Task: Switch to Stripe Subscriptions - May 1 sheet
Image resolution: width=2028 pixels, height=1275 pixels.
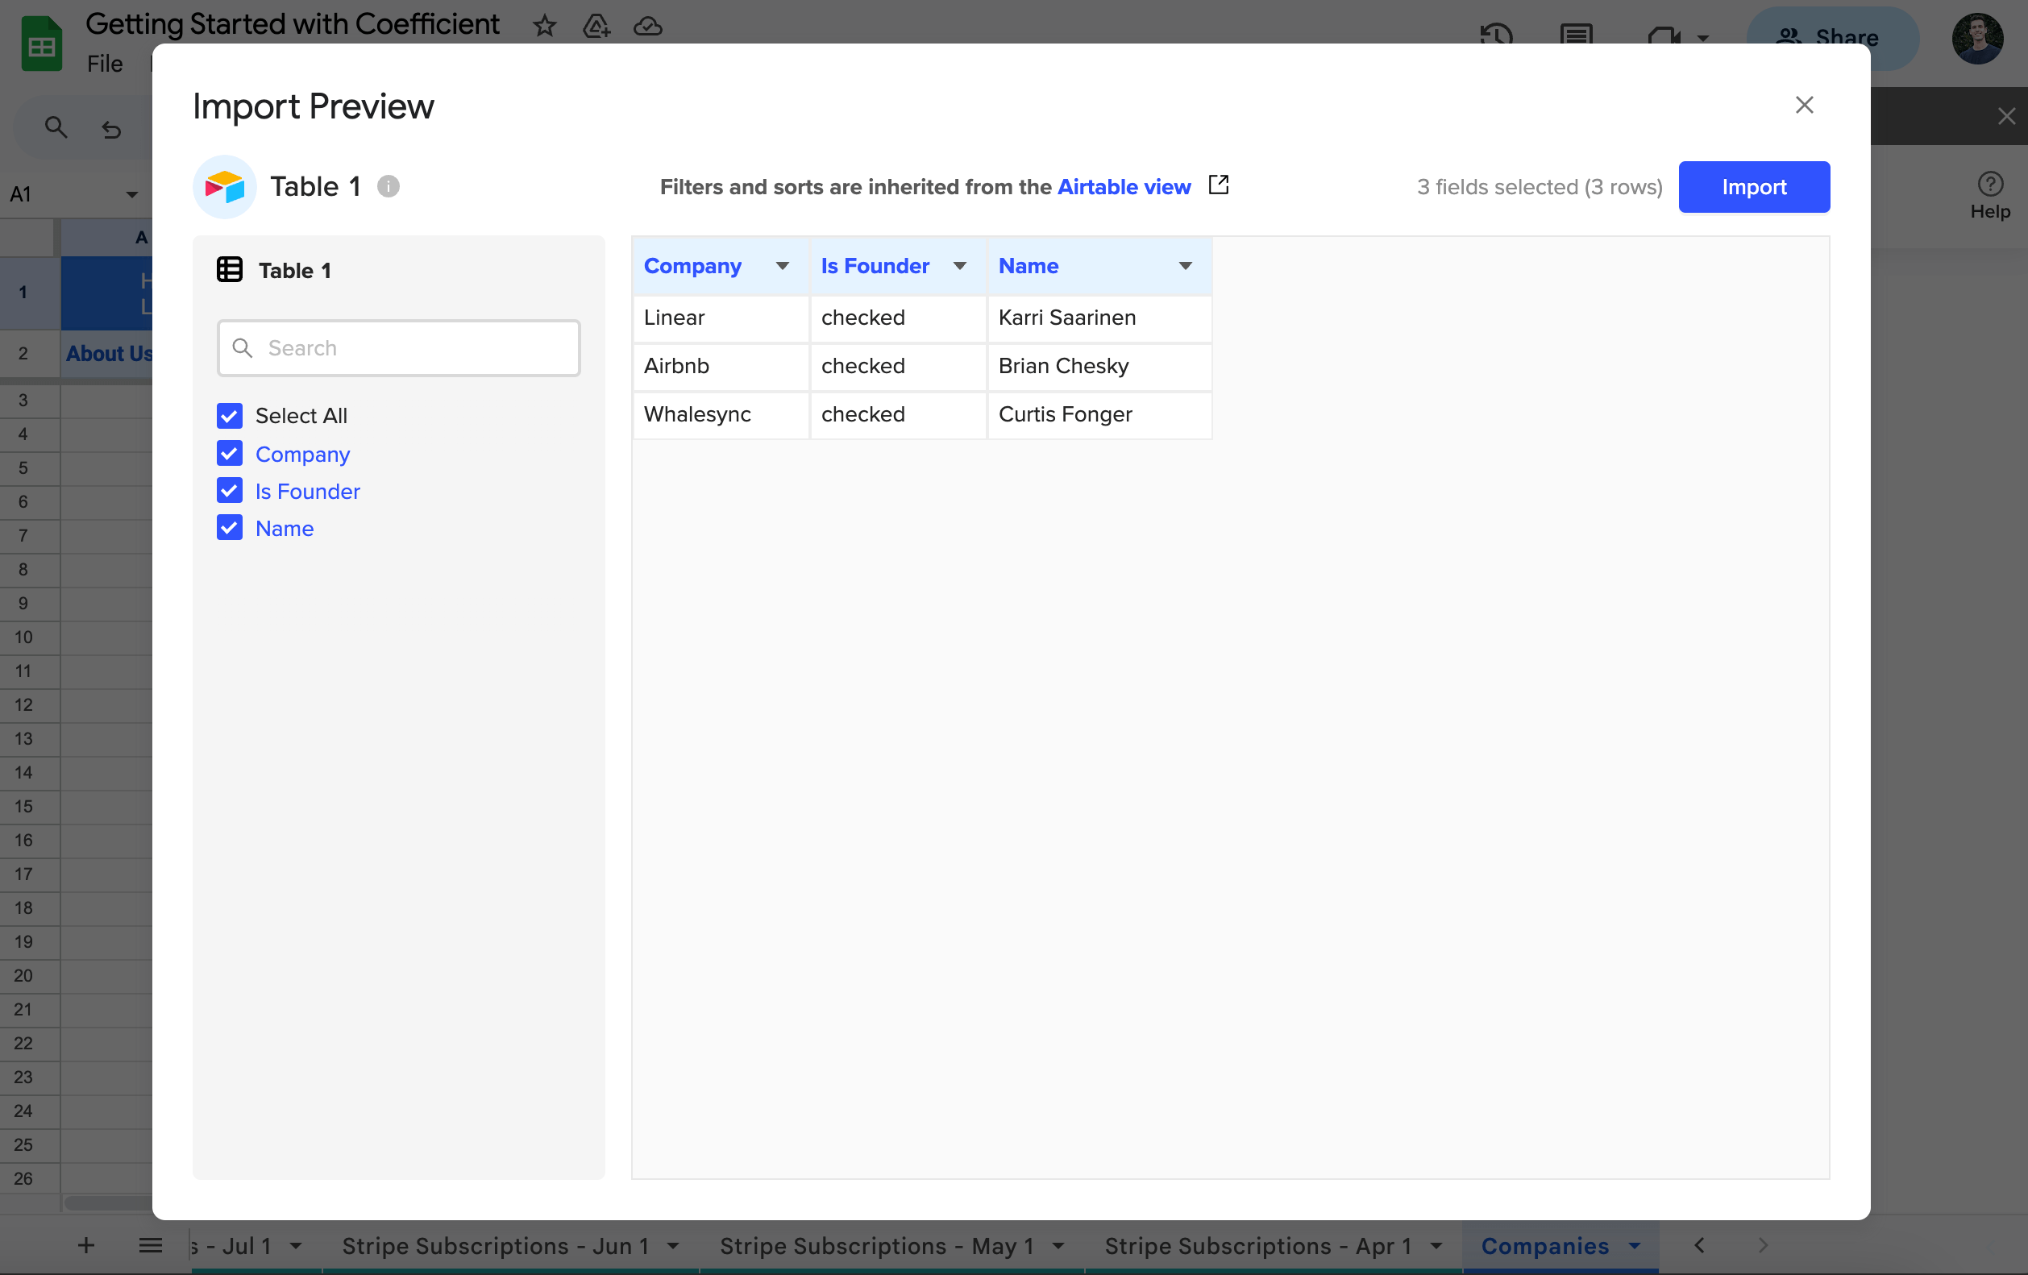Action: 877,1245
